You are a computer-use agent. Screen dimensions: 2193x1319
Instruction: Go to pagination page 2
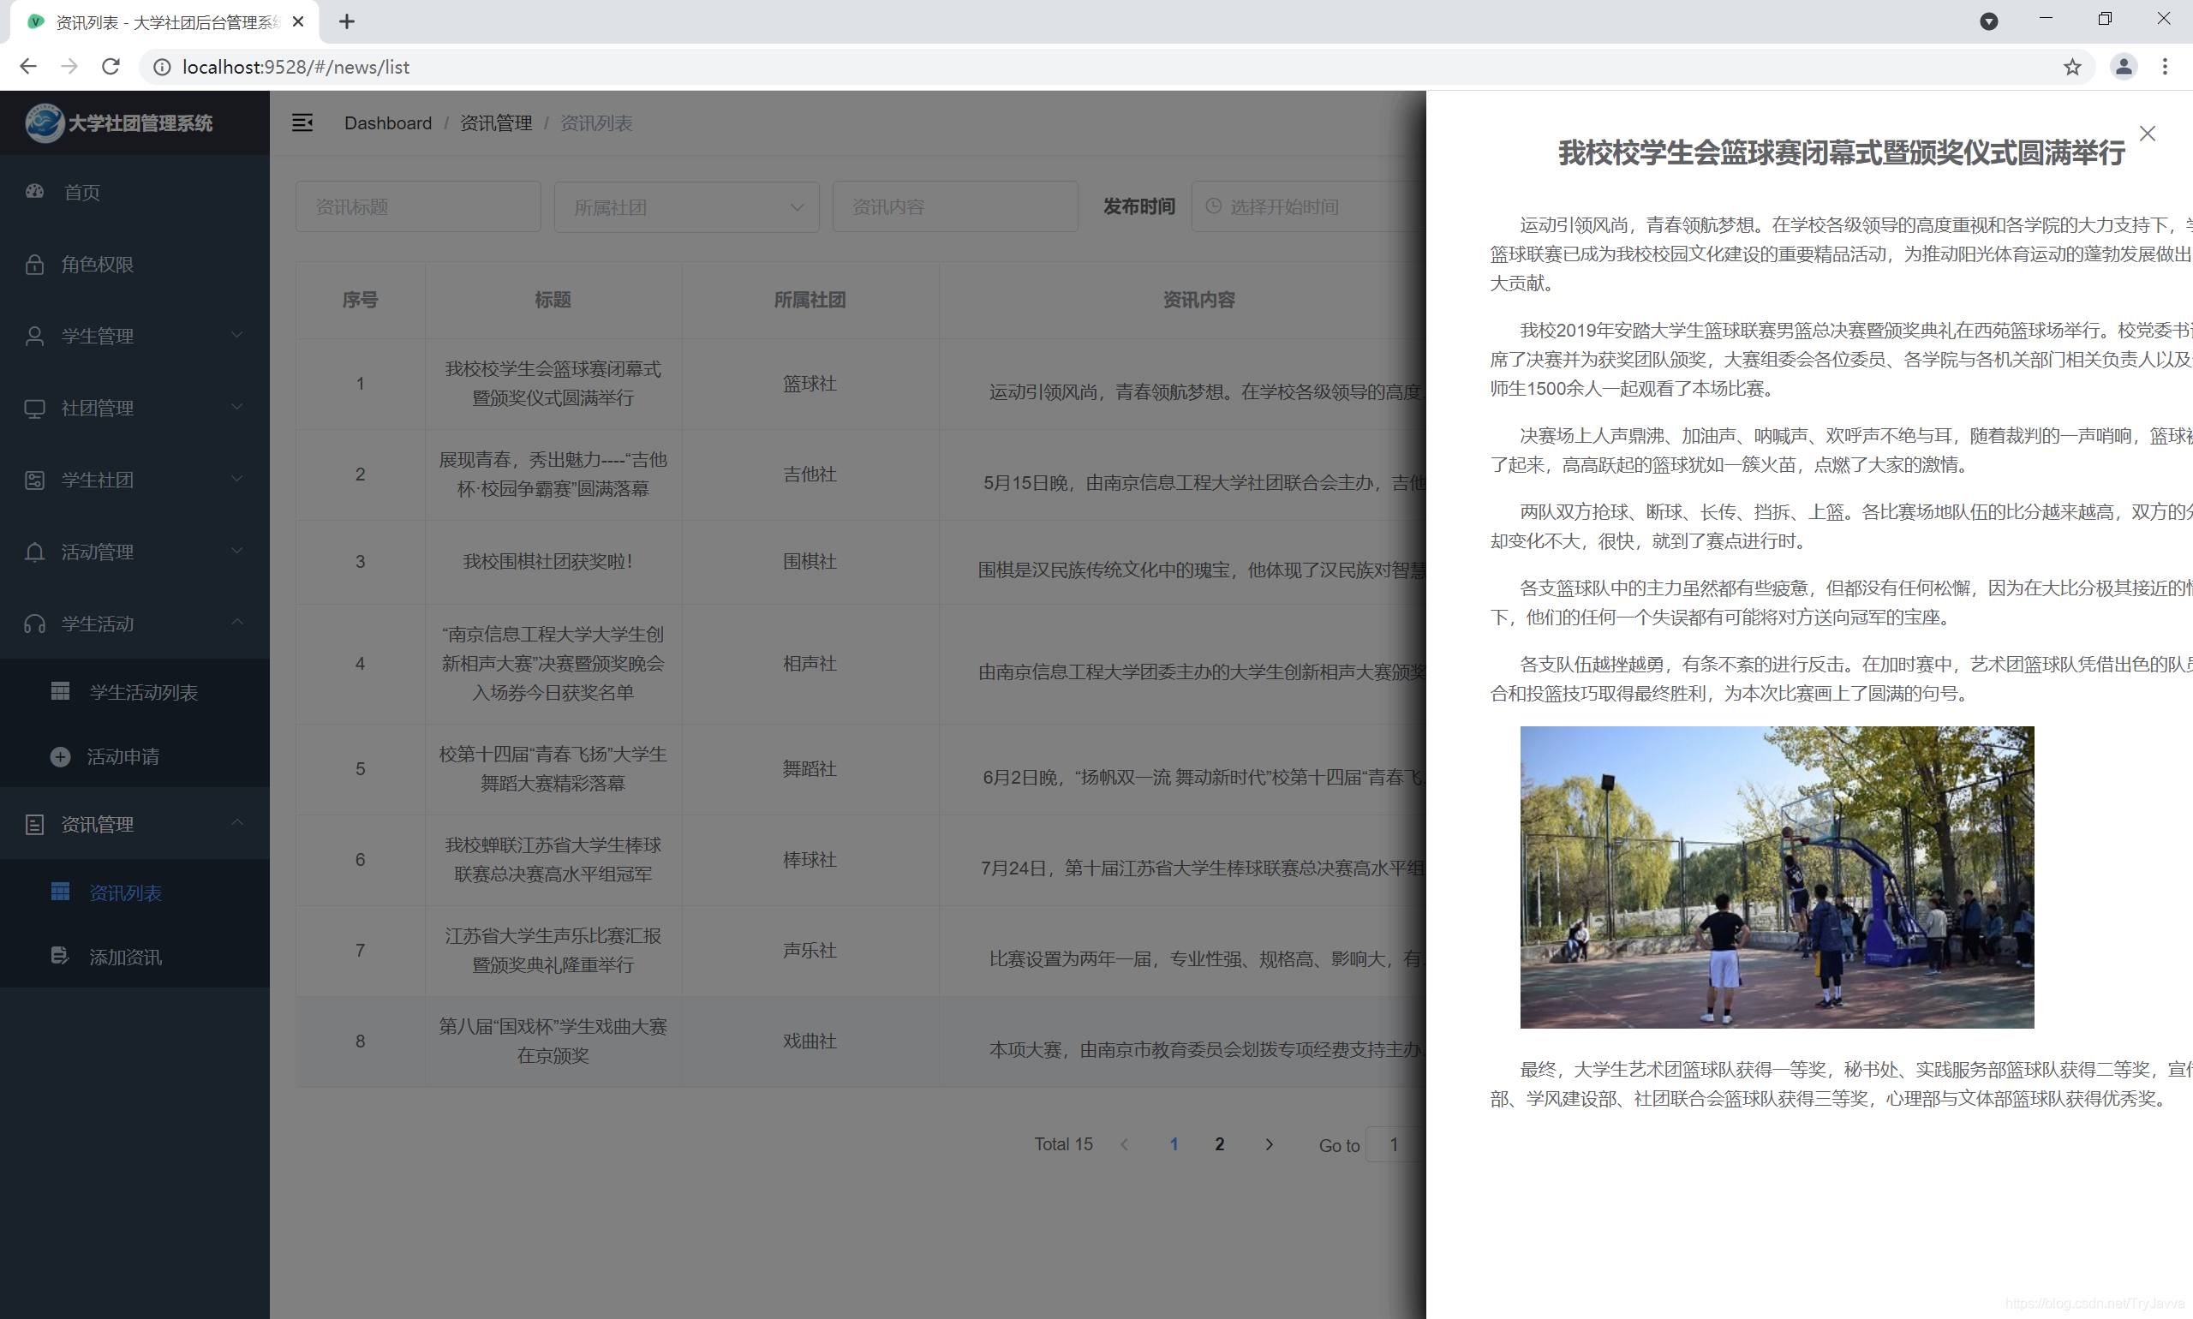pyautogui.click(x=1219, y=1144)
